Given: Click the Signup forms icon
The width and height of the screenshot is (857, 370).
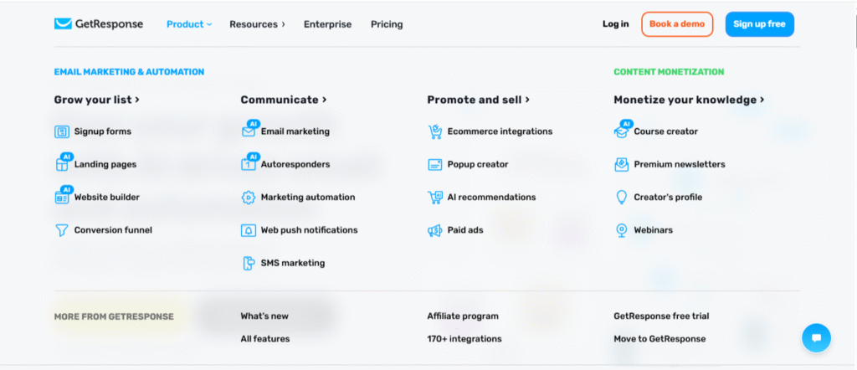Looking at the screenshot, I should (62, 131).
